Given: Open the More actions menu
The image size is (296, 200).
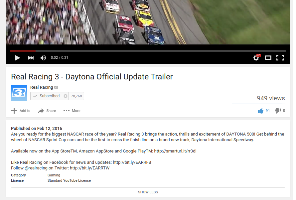Looking at the screenshot, I should point(72,111).
